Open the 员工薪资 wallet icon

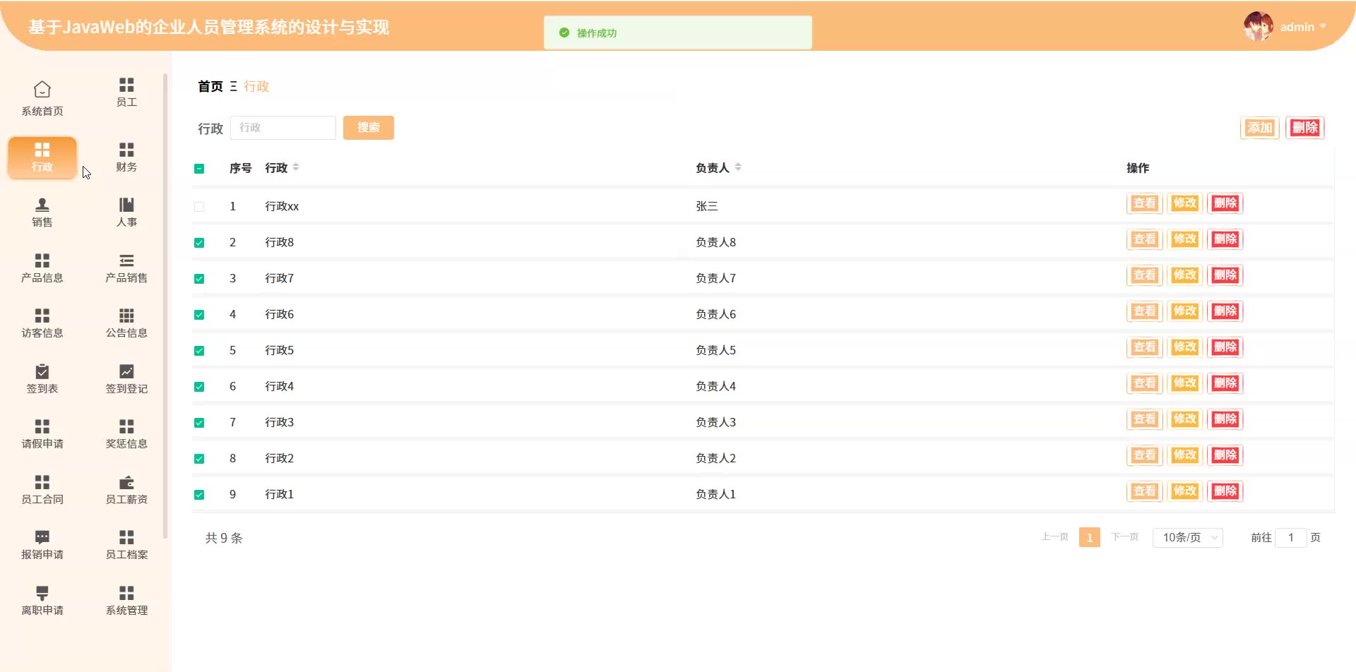(126, 482)
